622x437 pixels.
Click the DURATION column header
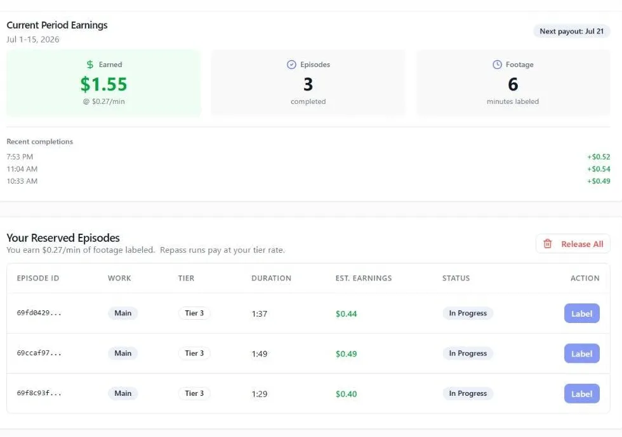272,278
